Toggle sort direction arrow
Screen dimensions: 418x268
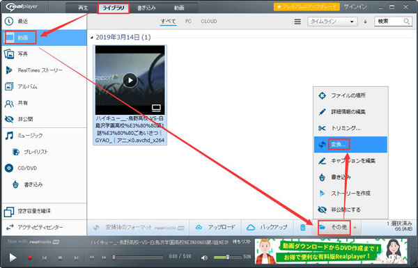[x=366, y=22]
